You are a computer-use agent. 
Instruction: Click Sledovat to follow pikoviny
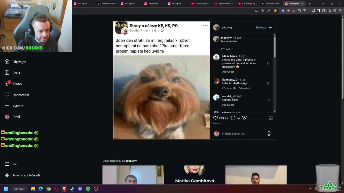pyautogui.click(x=261, y=27)
